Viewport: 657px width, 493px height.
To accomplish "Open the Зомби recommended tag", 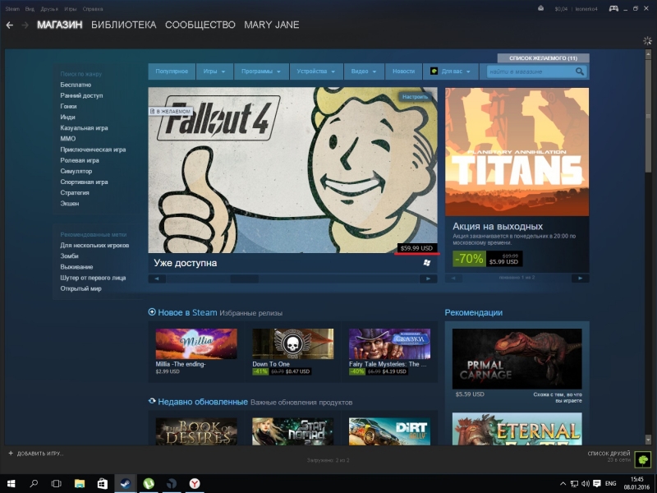I will pos(69,256).
